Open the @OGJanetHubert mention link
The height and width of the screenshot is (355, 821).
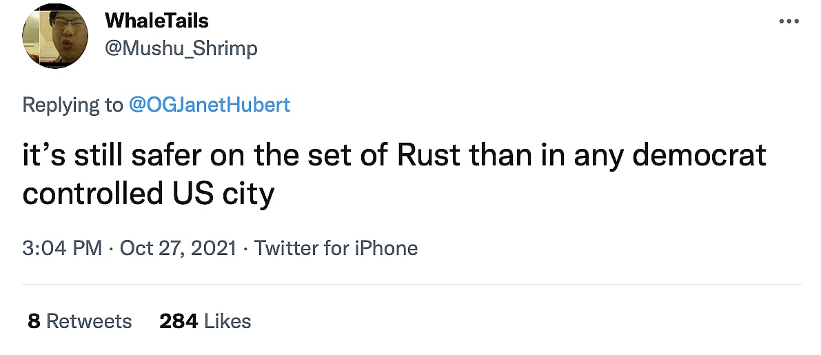tap(210, 105)
